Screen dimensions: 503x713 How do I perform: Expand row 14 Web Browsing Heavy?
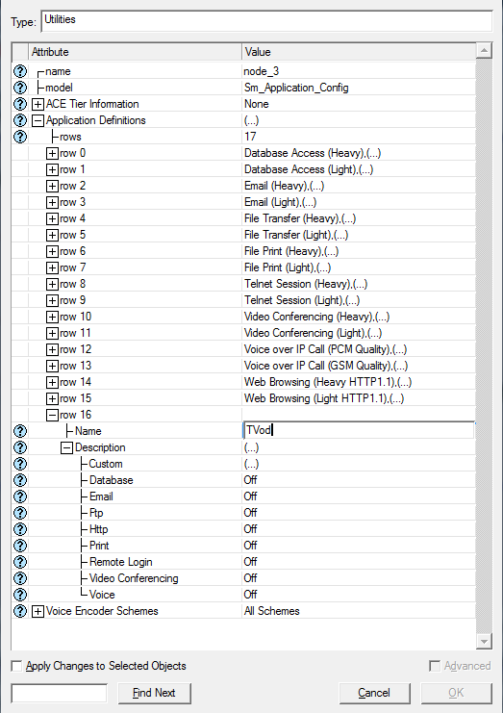click(52, 383)
